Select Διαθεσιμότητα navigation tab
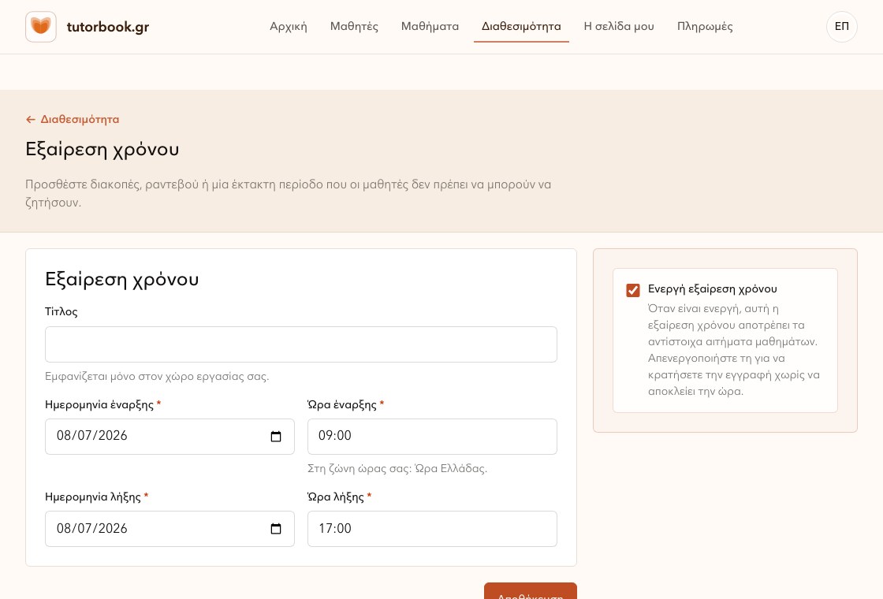Screen dimensions: 883x599 521,27
